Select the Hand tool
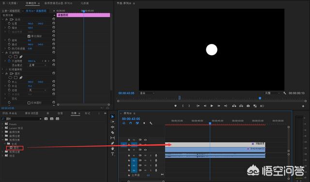Viewport: 310px width, 182px height. [x=112, y=149]
